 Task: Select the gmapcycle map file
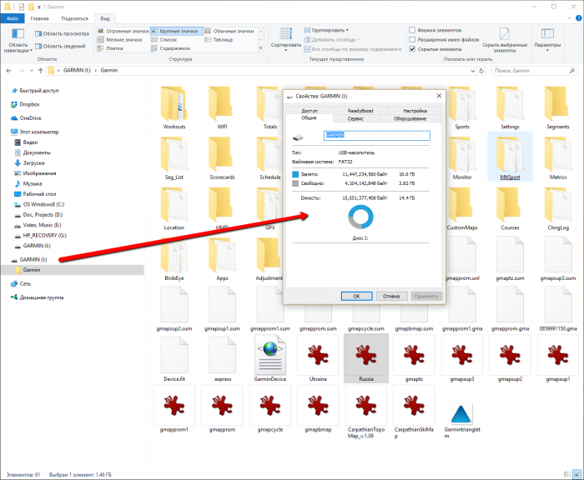pyautogui.click(x=270, y=409)
